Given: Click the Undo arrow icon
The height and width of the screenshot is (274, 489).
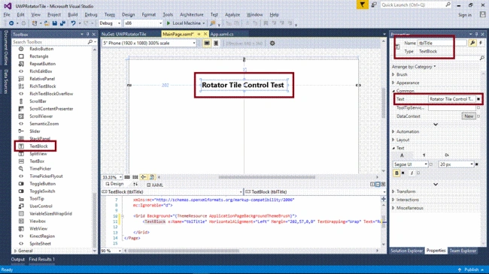Looking at the screenshot, I should click(73, 23).
